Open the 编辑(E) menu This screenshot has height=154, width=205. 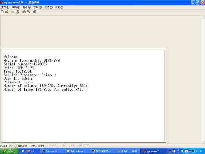16,7
